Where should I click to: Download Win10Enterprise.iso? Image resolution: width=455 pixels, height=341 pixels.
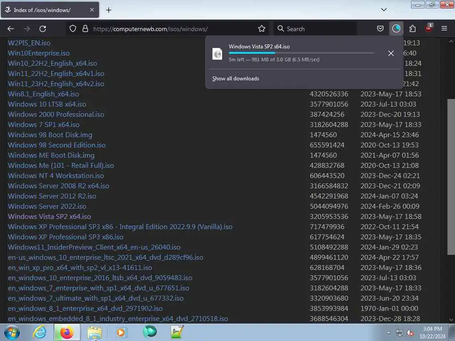pos(39,53)
